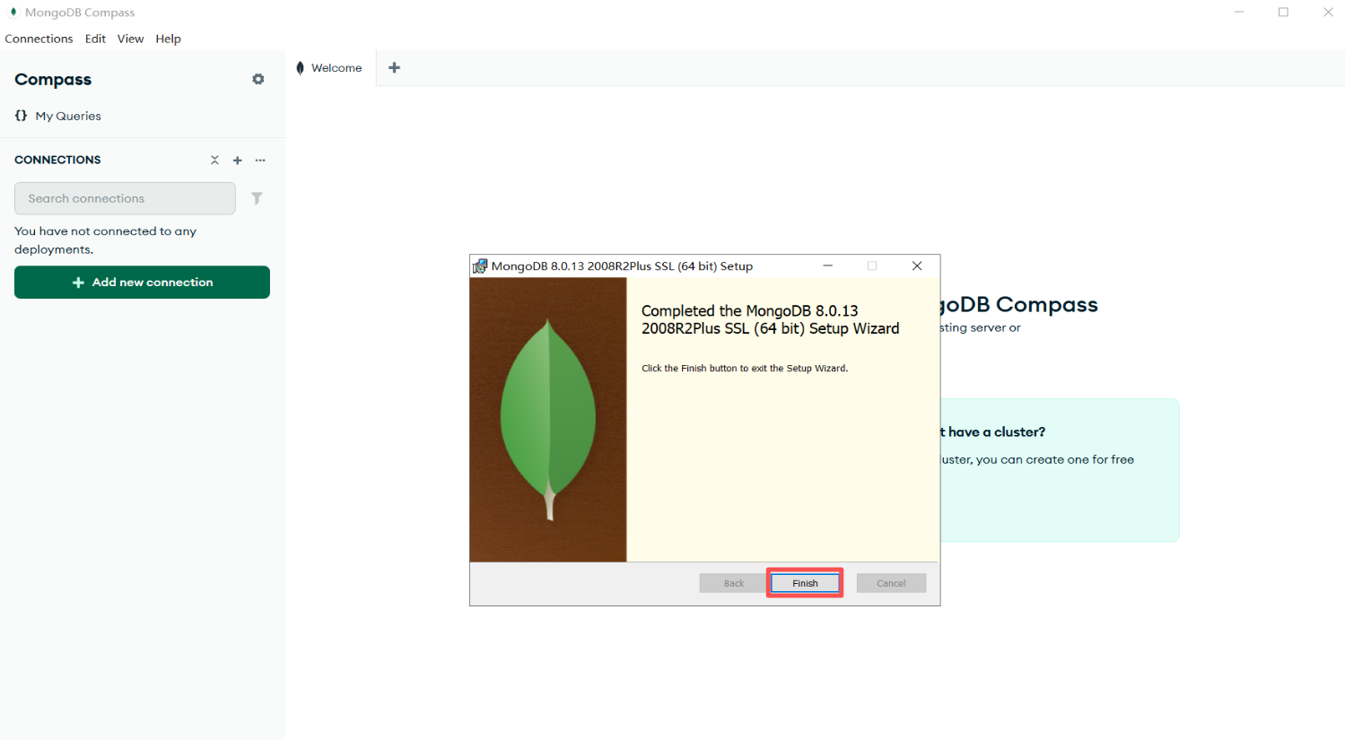Open a new tab with plus icon

click(x=394, y=67)
